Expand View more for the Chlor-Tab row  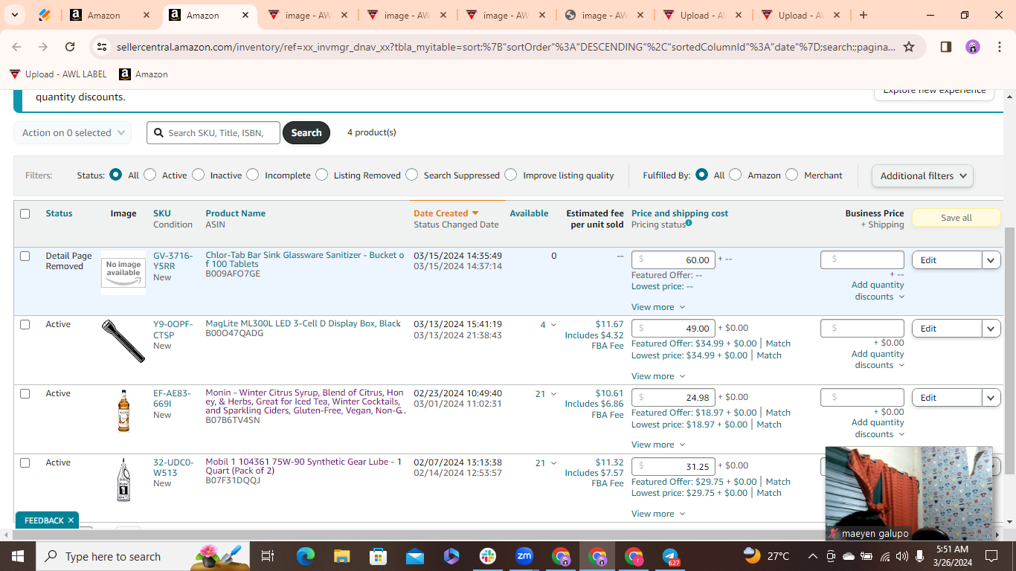(x=658, y=307)
